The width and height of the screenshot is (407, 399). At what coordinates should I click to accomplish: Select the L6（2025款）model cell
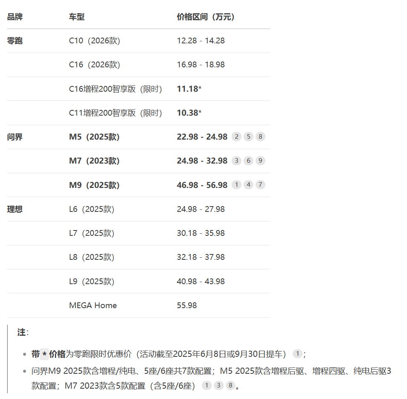92,209
